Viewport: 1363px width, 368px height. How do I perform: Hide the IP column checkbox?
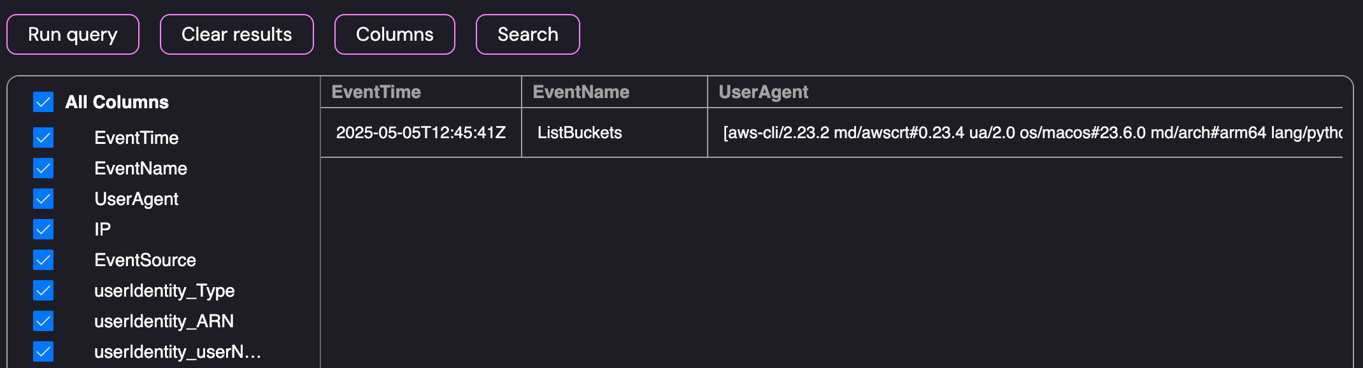pos(43,229)
